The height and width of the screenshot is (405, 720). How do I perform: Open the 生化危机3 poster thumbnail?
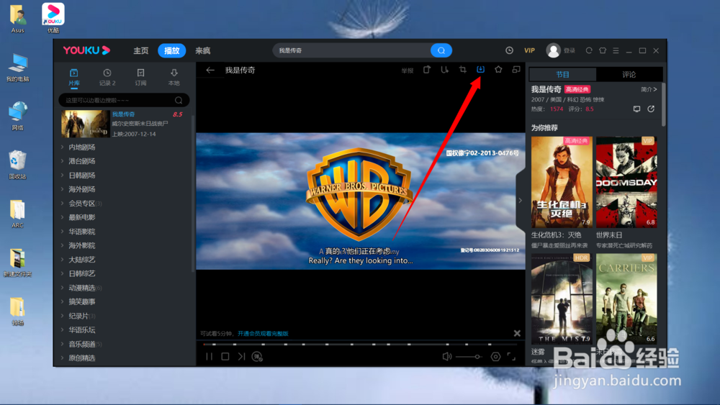(x=562, y=182)
